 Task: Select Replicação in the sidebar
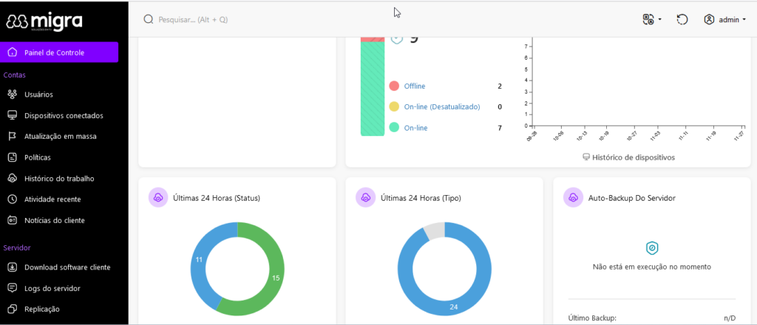click(41, 309)
